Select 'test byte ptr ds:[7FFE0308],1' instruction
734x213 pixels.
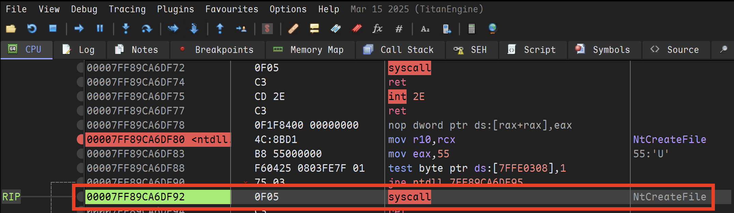click(x=477, y=168)
